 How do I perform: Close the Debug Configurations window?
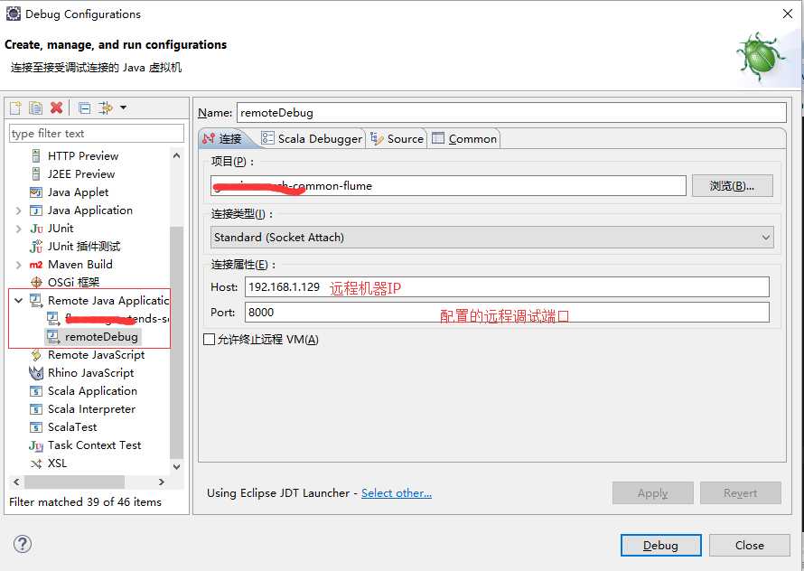click(788, 14)
